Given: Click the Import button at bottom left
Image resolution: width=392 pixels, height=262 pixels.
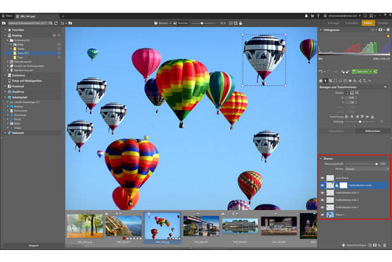Looking at the screenshot, I should (x=32, y=244).
